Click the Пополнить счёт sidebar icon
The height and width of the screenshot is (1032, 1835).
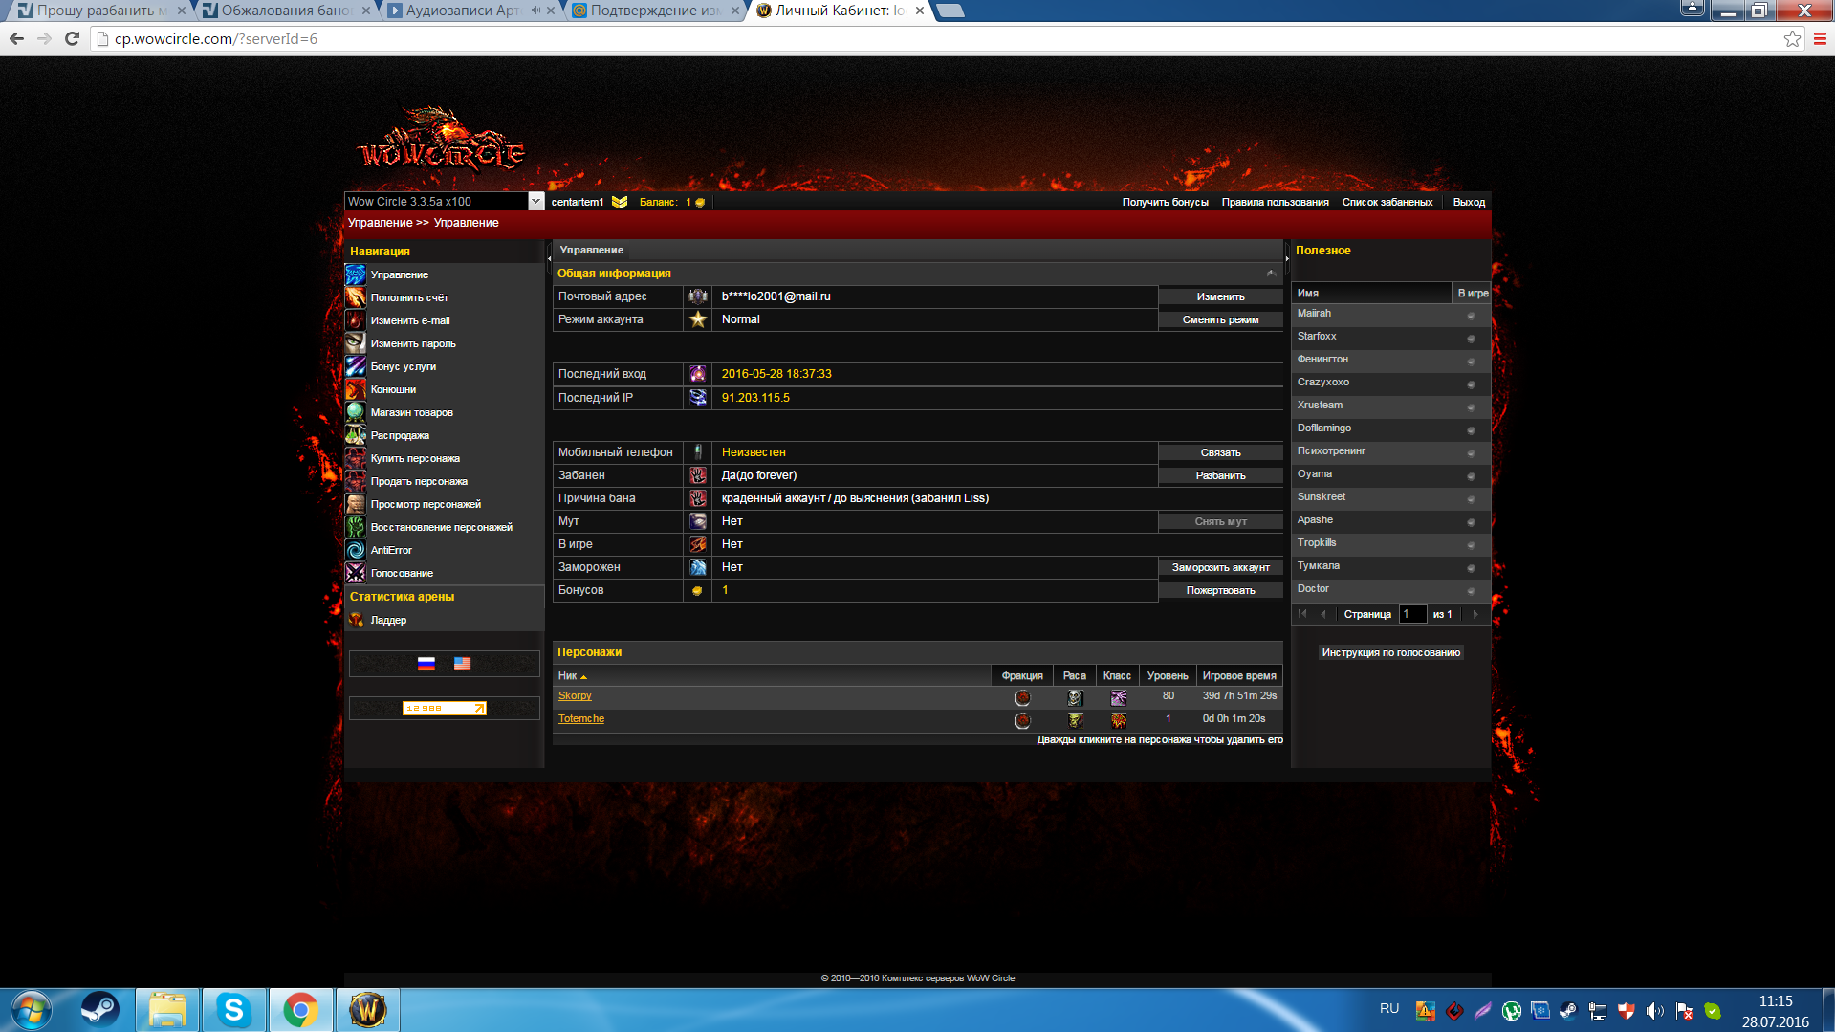coord(356,297)
